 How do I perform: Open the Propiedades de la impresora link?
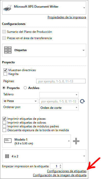tap(67, 17)
